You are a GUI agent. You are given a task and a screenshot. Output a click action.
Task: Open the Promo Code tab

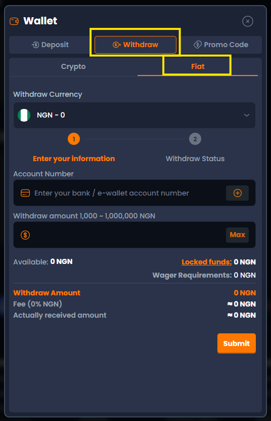(221, 45)
